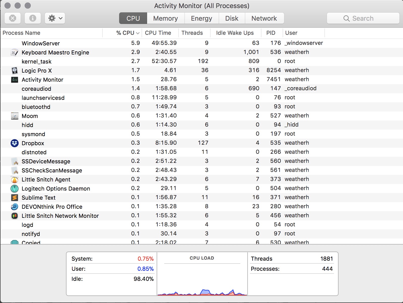Viewport: 403px width, 303px height.
Task: Select the bluetoothd process row
Action: (x=201, y=107)
